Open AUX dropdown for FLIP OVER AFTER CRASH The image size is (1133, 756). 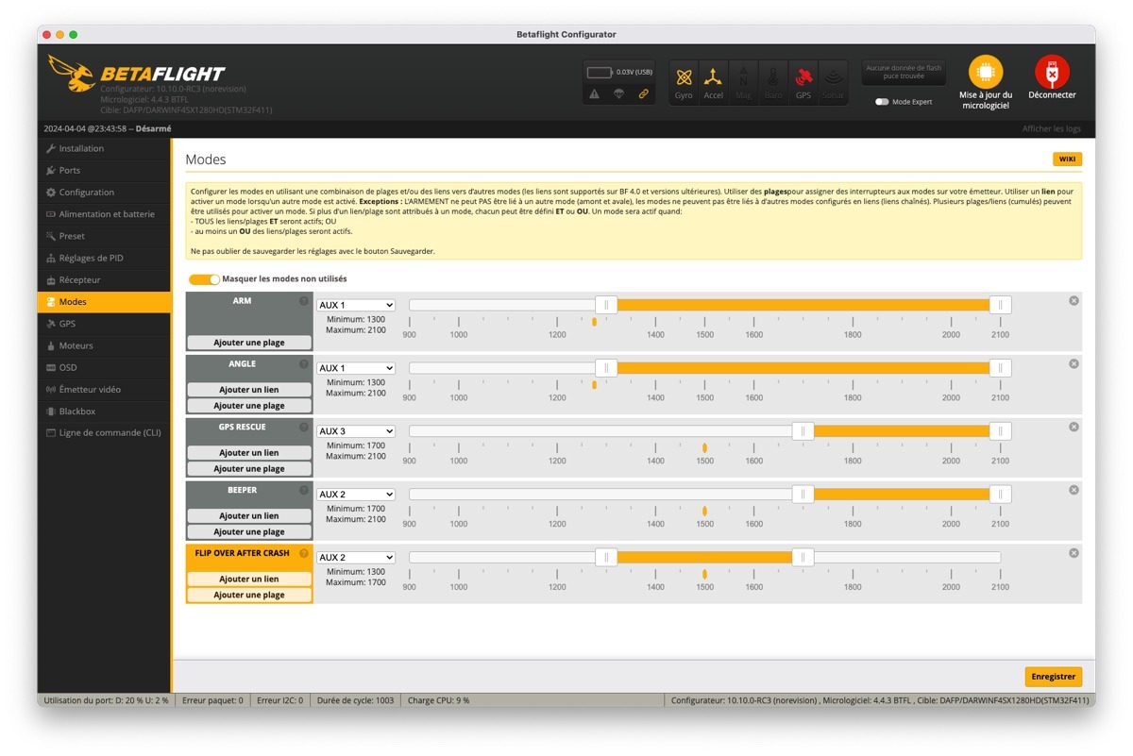tap(356, 559)
